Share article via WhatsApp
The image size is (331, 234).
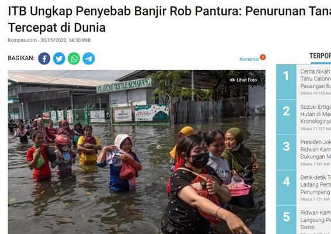tap(74, 58)
